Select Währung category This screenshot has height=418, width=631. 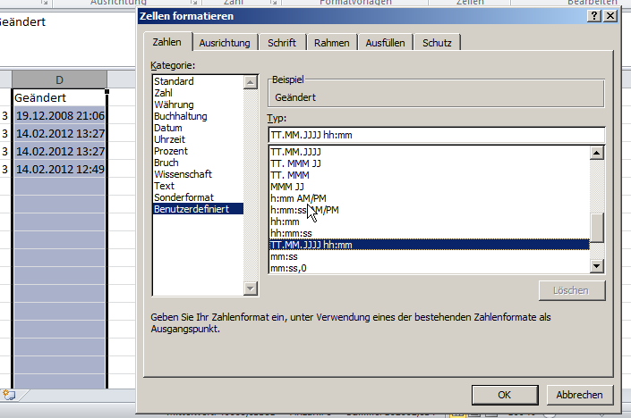coord(198,104)
